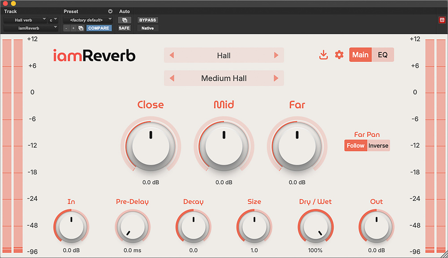The image size is (448, 258).
Task: Click the download preset icon
Action: (x=323, y=55)
